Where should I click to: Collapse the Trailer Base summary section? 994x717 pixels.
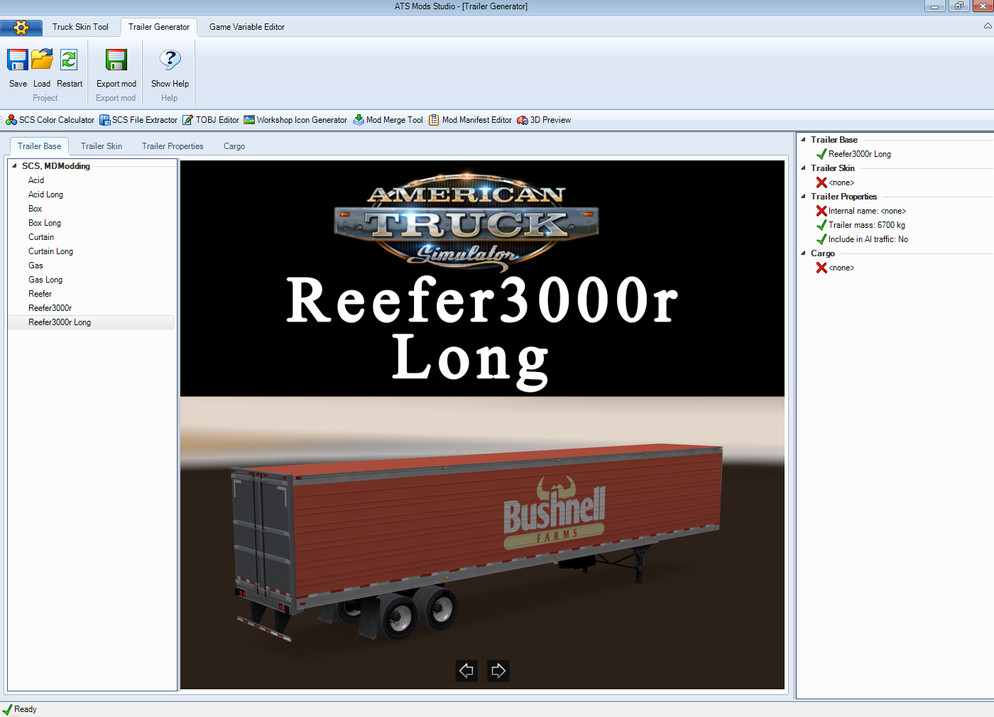[804, 140]
